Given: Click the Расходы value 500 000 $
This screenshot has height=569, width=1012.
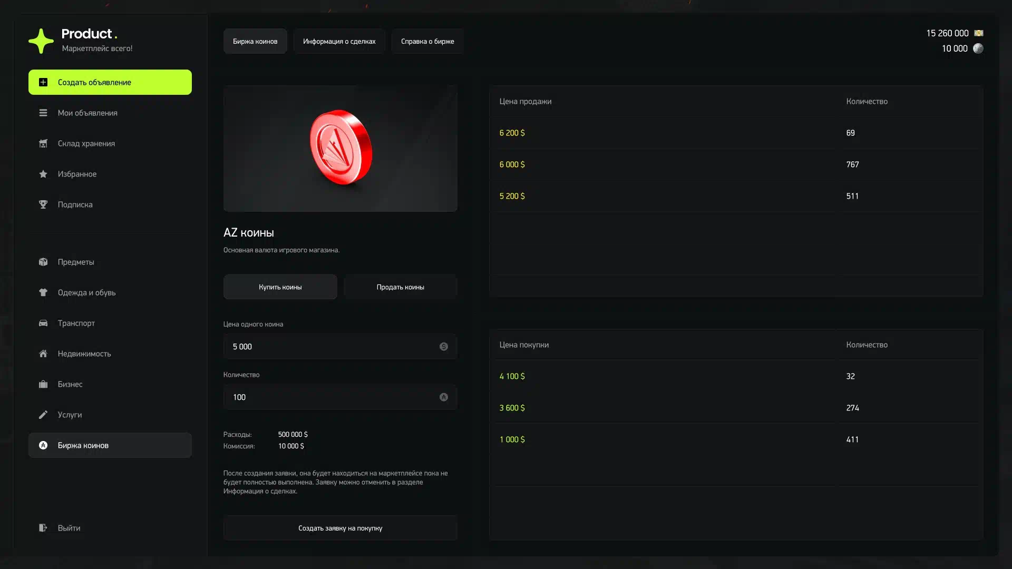Looking at the screenshot, I should coord(293,435).
